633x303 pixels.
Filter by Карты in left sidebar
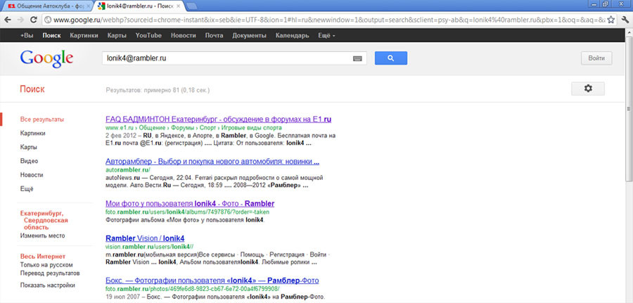point(29,147)
